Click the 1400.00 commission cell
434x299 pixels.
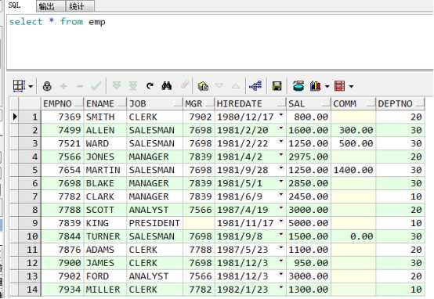(x=353, y=170)
